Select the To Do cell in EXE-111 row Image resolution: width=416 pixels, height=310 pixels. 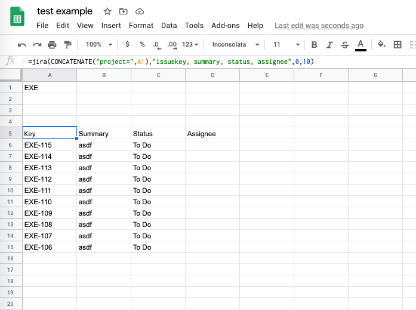click(158, 191)
